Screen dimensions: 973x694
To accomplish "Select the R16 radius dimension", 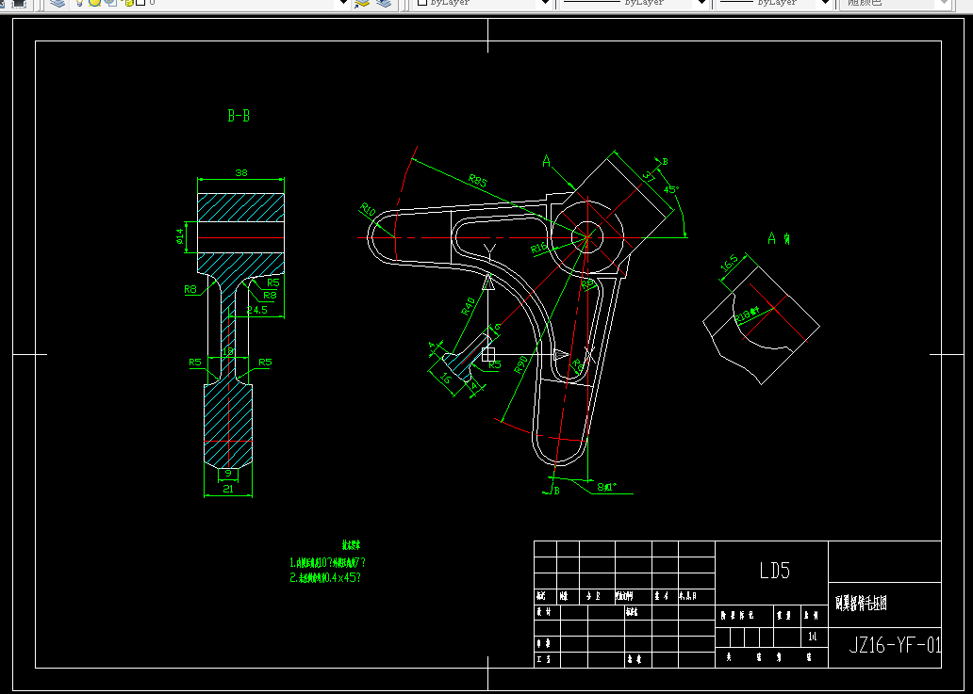I will [539, 248].
